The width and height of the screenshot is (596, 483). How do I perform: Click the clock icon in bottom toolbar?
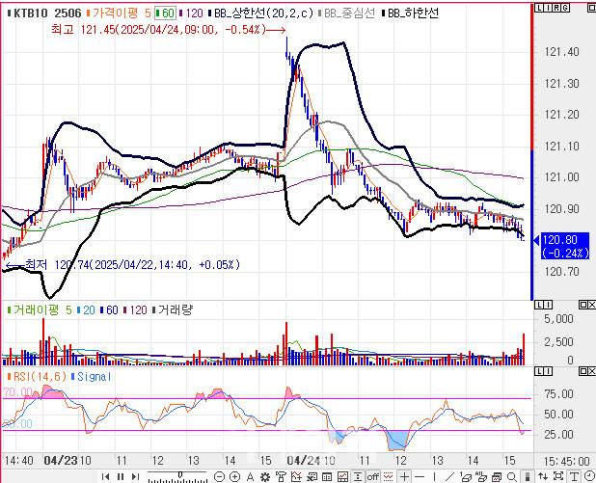point(588,476)
